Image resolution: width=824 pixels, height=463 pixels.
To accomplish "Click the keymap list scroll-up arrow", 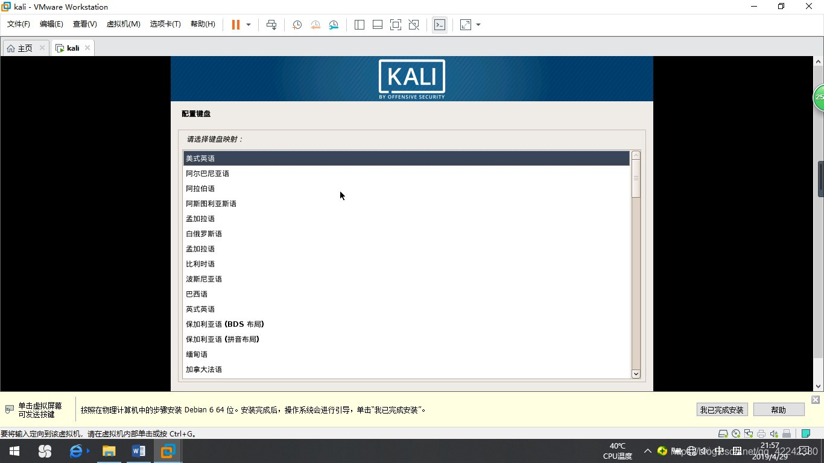I will point(636,156).
